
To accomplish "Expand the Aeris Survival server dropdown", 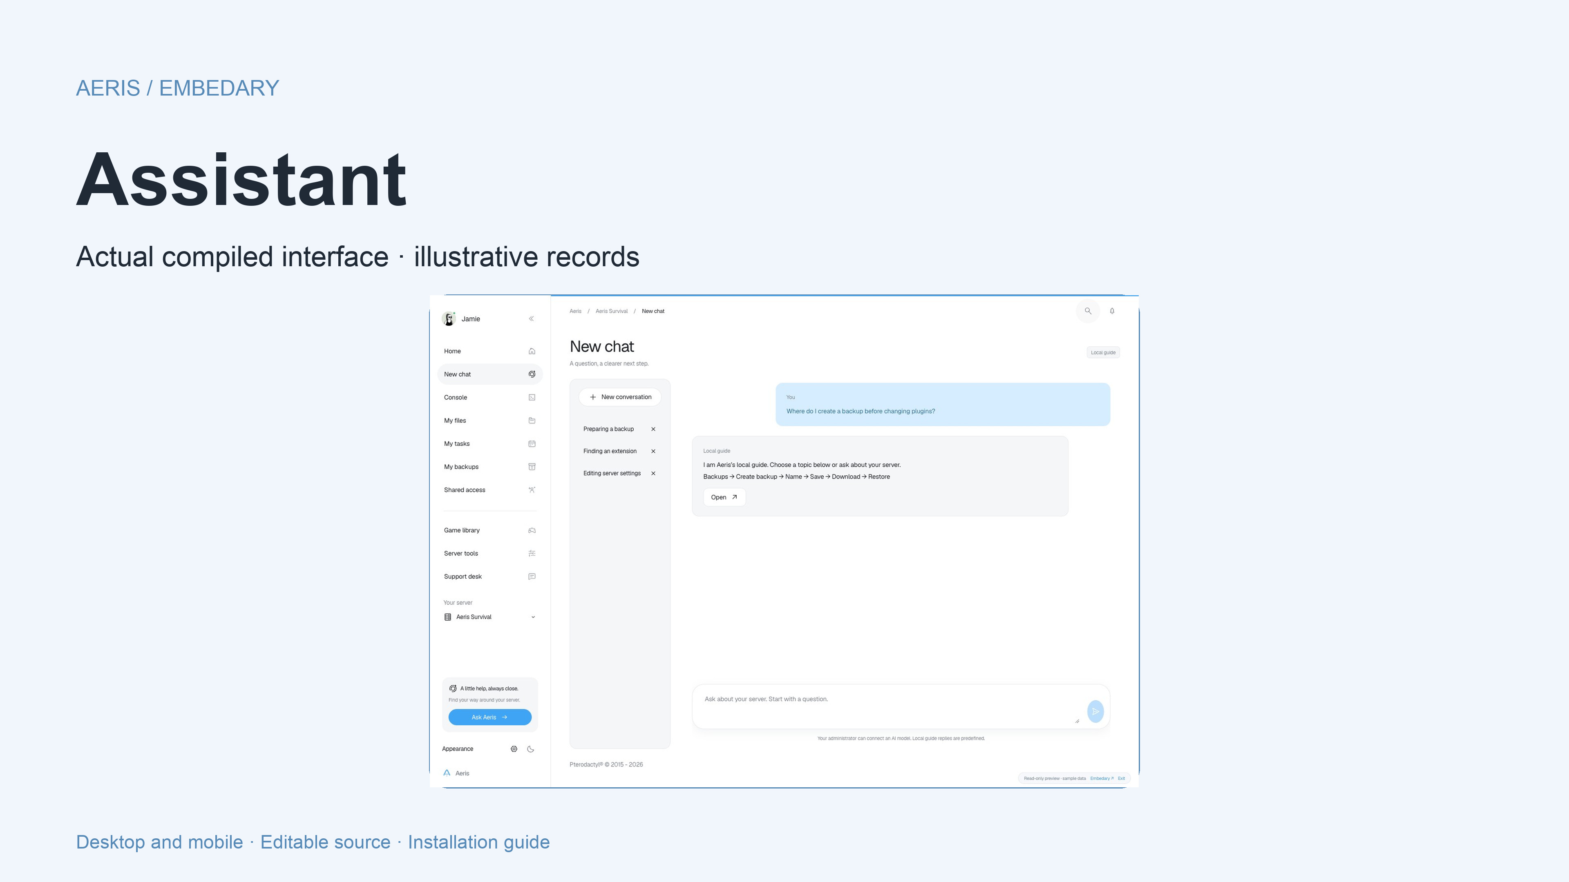I will click(490, 617).
